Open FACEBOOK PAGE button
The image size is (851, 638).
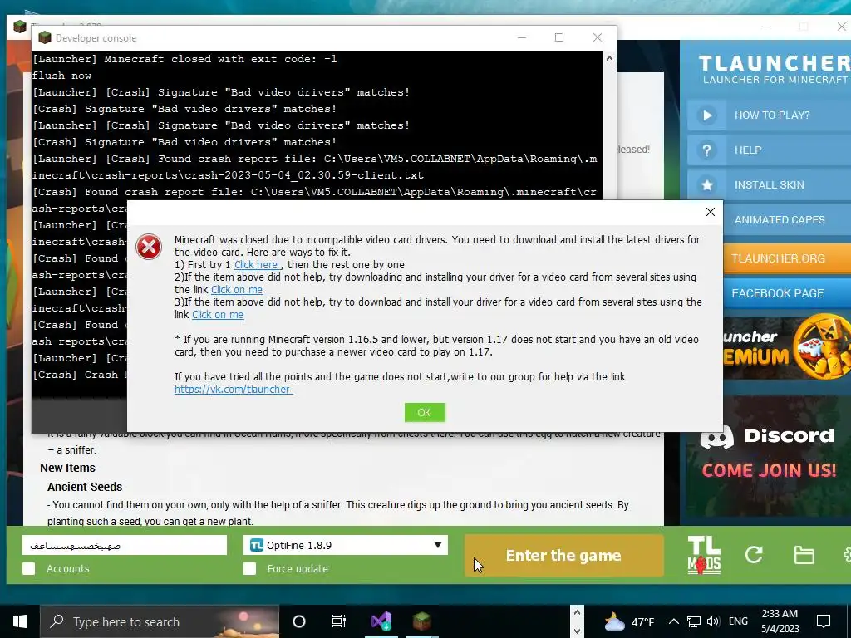tap(787, 293)
